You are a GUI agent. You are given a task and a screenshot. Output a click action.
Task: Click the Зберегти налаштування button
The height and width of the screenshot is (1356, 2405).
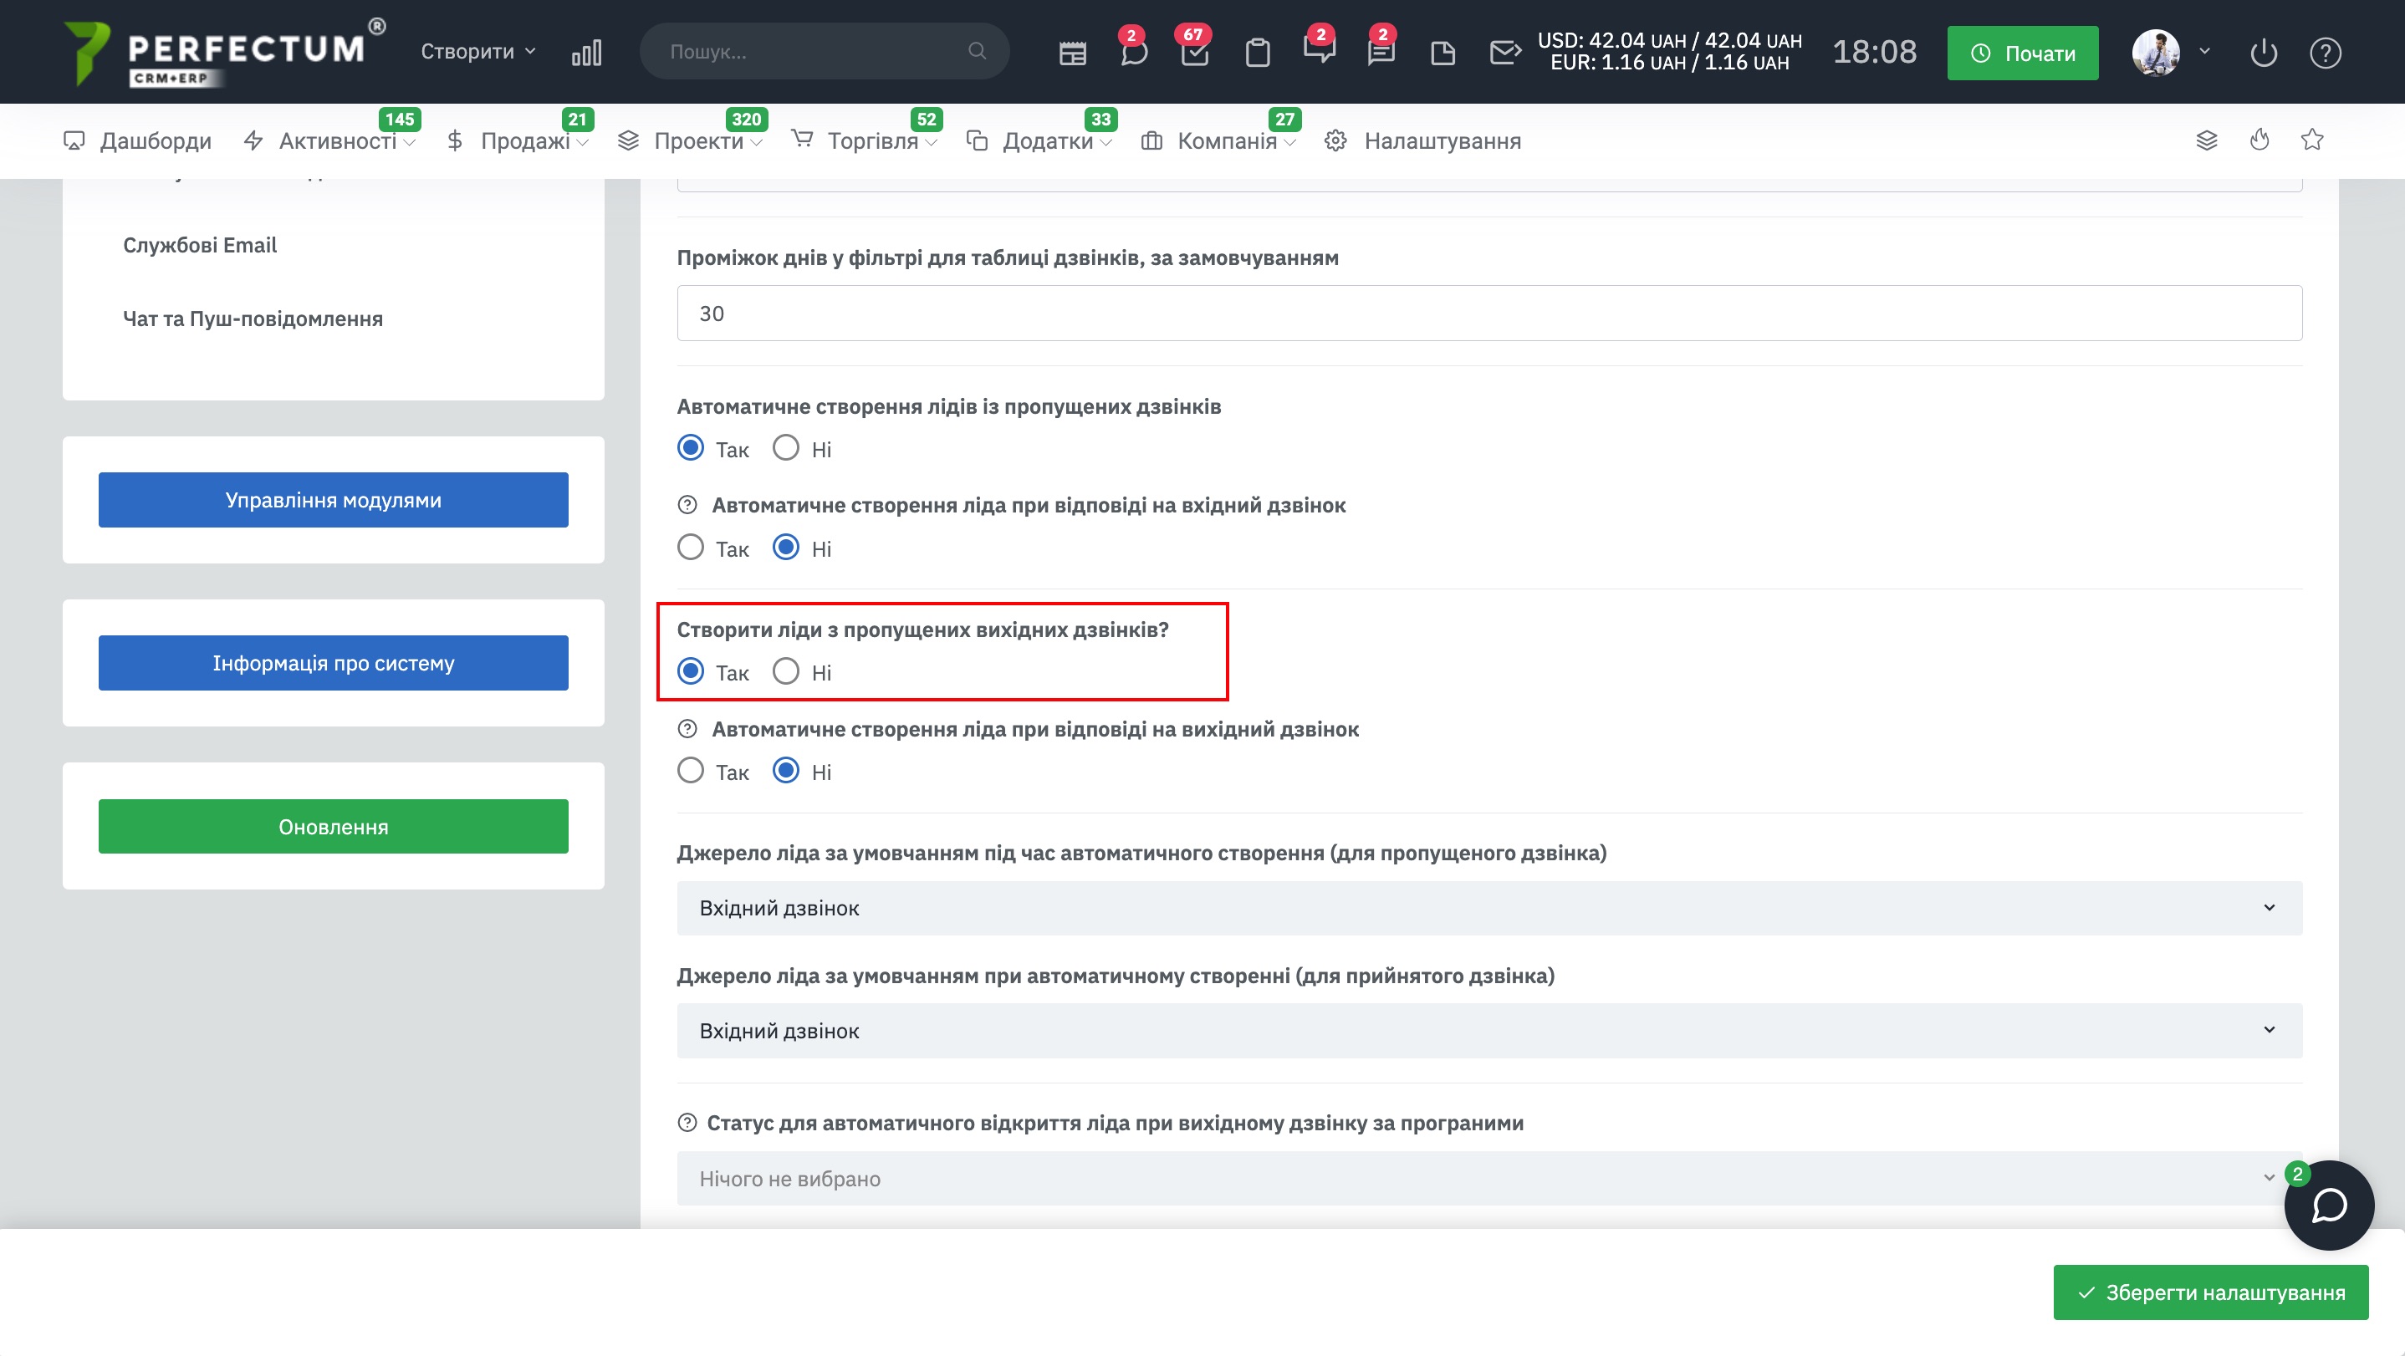[x=2210, y=1292]
